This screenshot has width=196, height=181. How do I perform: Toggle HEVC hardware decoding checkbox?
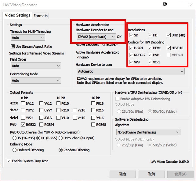150,48
